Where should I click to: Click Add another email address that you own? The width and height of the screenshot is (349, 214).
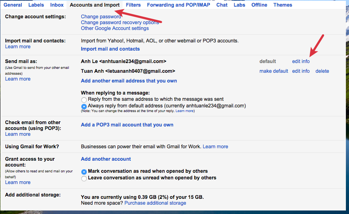pyautogui.click(x=129, y=81)
